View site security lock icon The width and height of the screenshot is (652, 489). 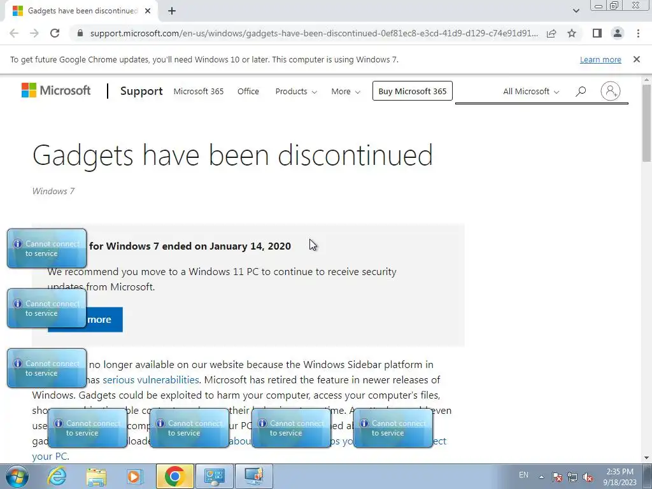[x=80, y=33]
